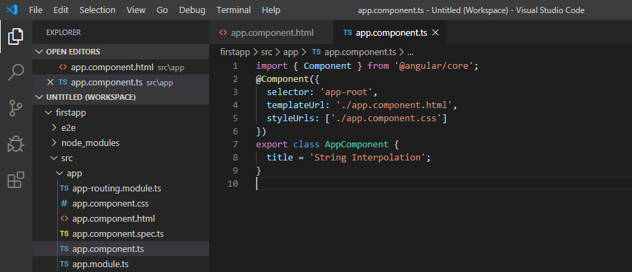Close app.component.ts in Open Editors list
The image size is (632, 272).
point(50,82)
